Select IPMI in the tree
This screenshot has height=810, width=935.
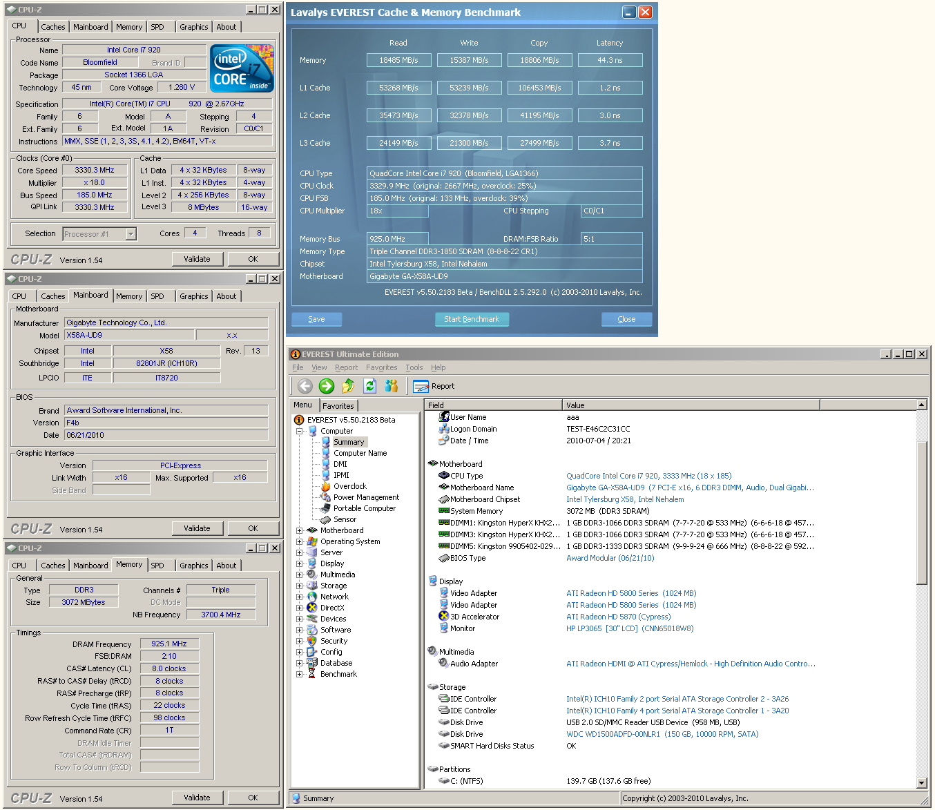(341, 475)
